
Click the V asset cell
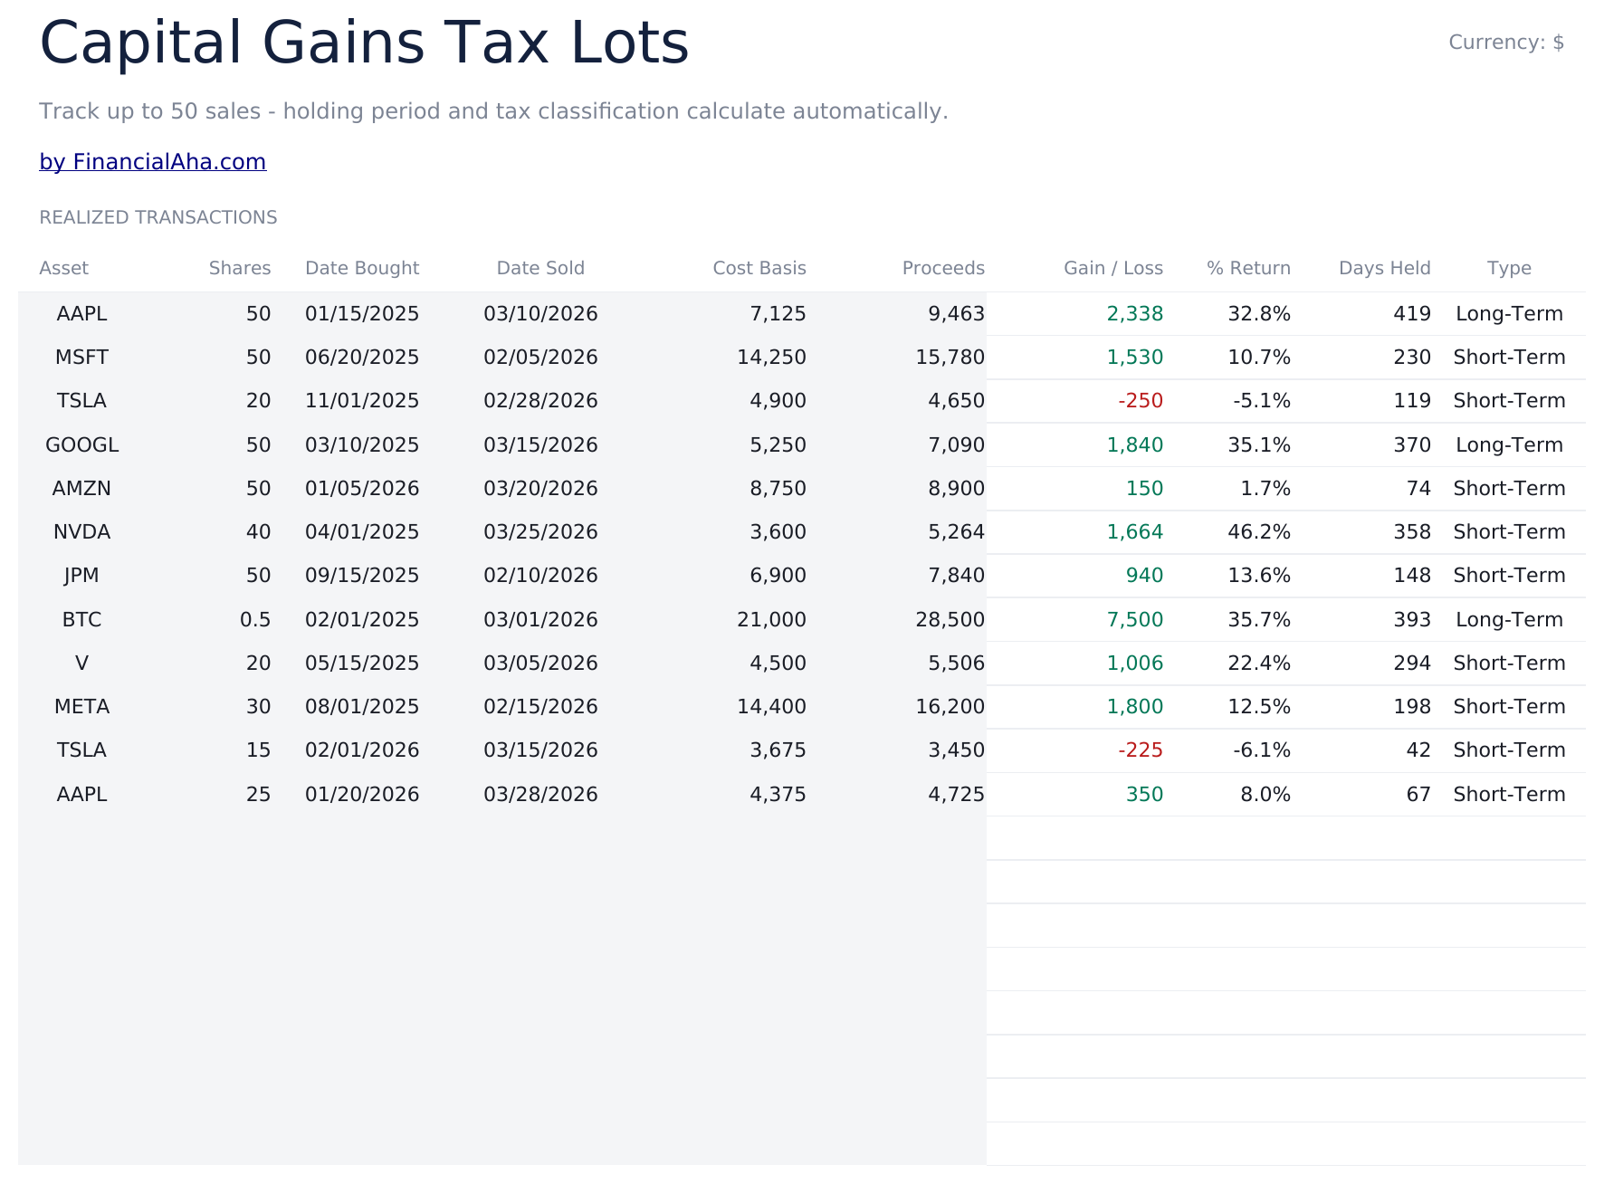[81, 664]
